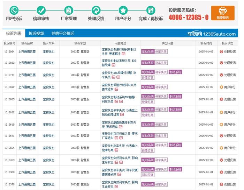
Task: Open image icon in complaint 1312619 description
Action: click(121, 127)
